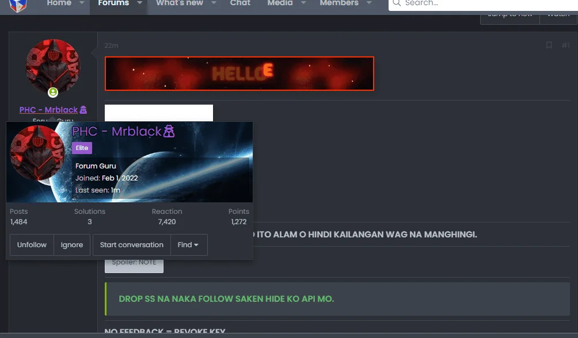Open poster's avatar in sidebar
The width and height of the screenshot is (578, 338).
[x=53, y=66]
